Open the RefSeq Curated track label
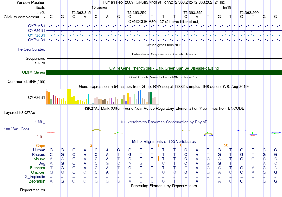The height and width of the screenshot is (197, 282). coord(31,49)
